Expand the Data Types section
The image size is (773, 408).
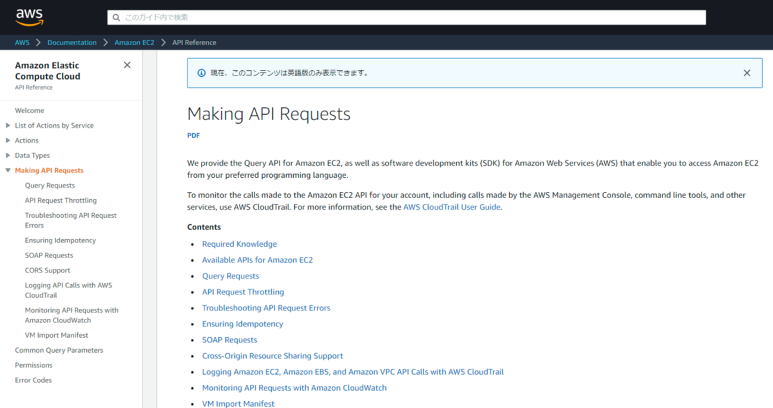pos(8,155)
